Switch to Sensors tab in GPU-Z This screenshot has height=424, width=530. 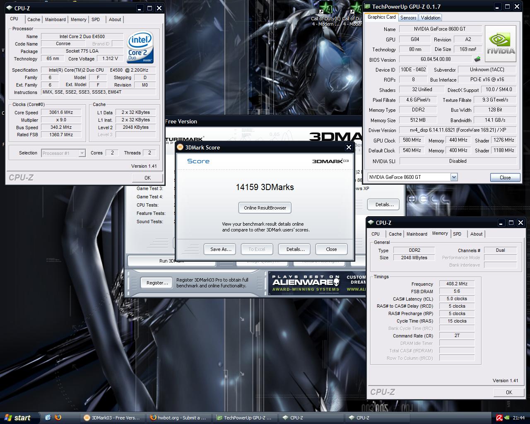coord(408,17)
